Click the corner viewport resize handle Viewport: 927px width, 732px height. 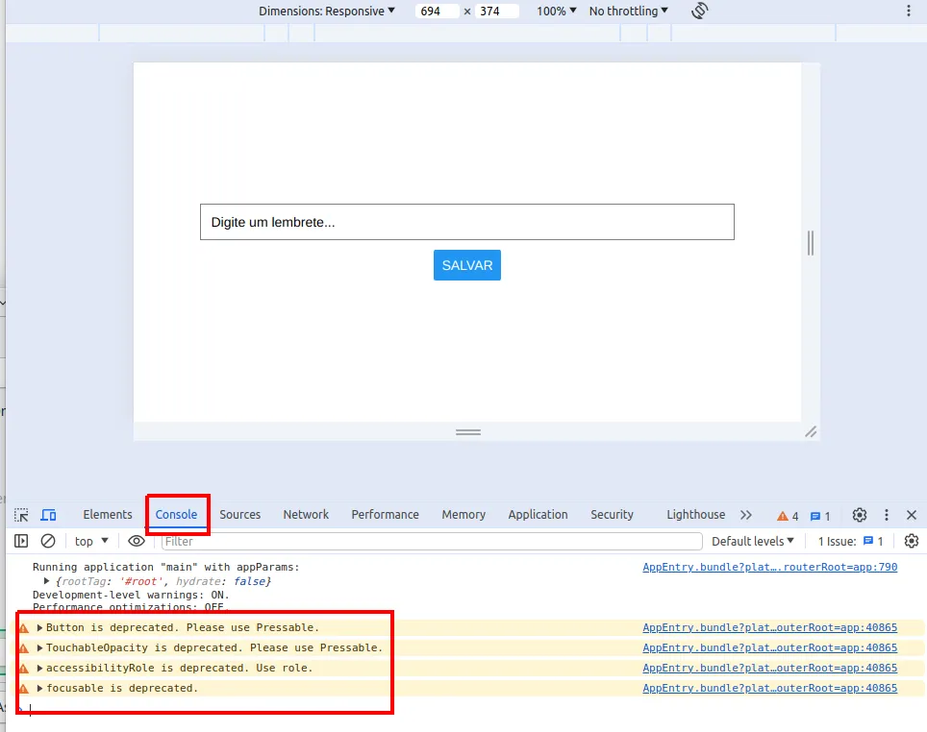pyautogui.click(x=811, y=432)
